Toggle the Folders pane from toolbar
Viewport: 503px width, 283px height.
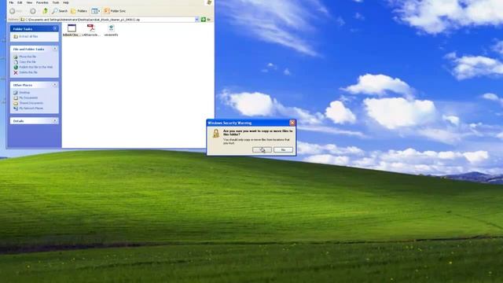[x=79, y=11]
